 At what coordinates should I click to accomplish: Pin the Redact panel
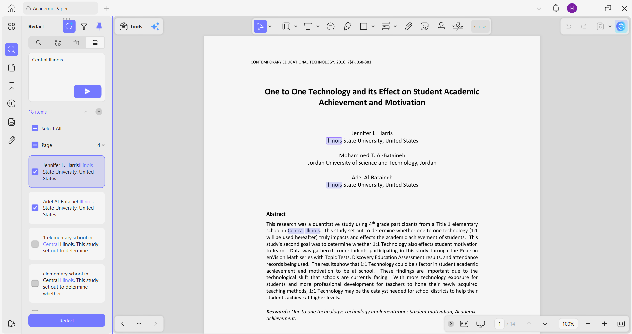point(99,26)
